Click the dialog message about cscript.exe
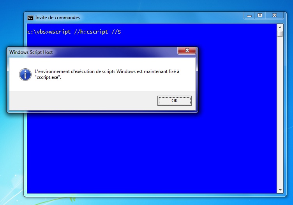 tap(107, 74)
